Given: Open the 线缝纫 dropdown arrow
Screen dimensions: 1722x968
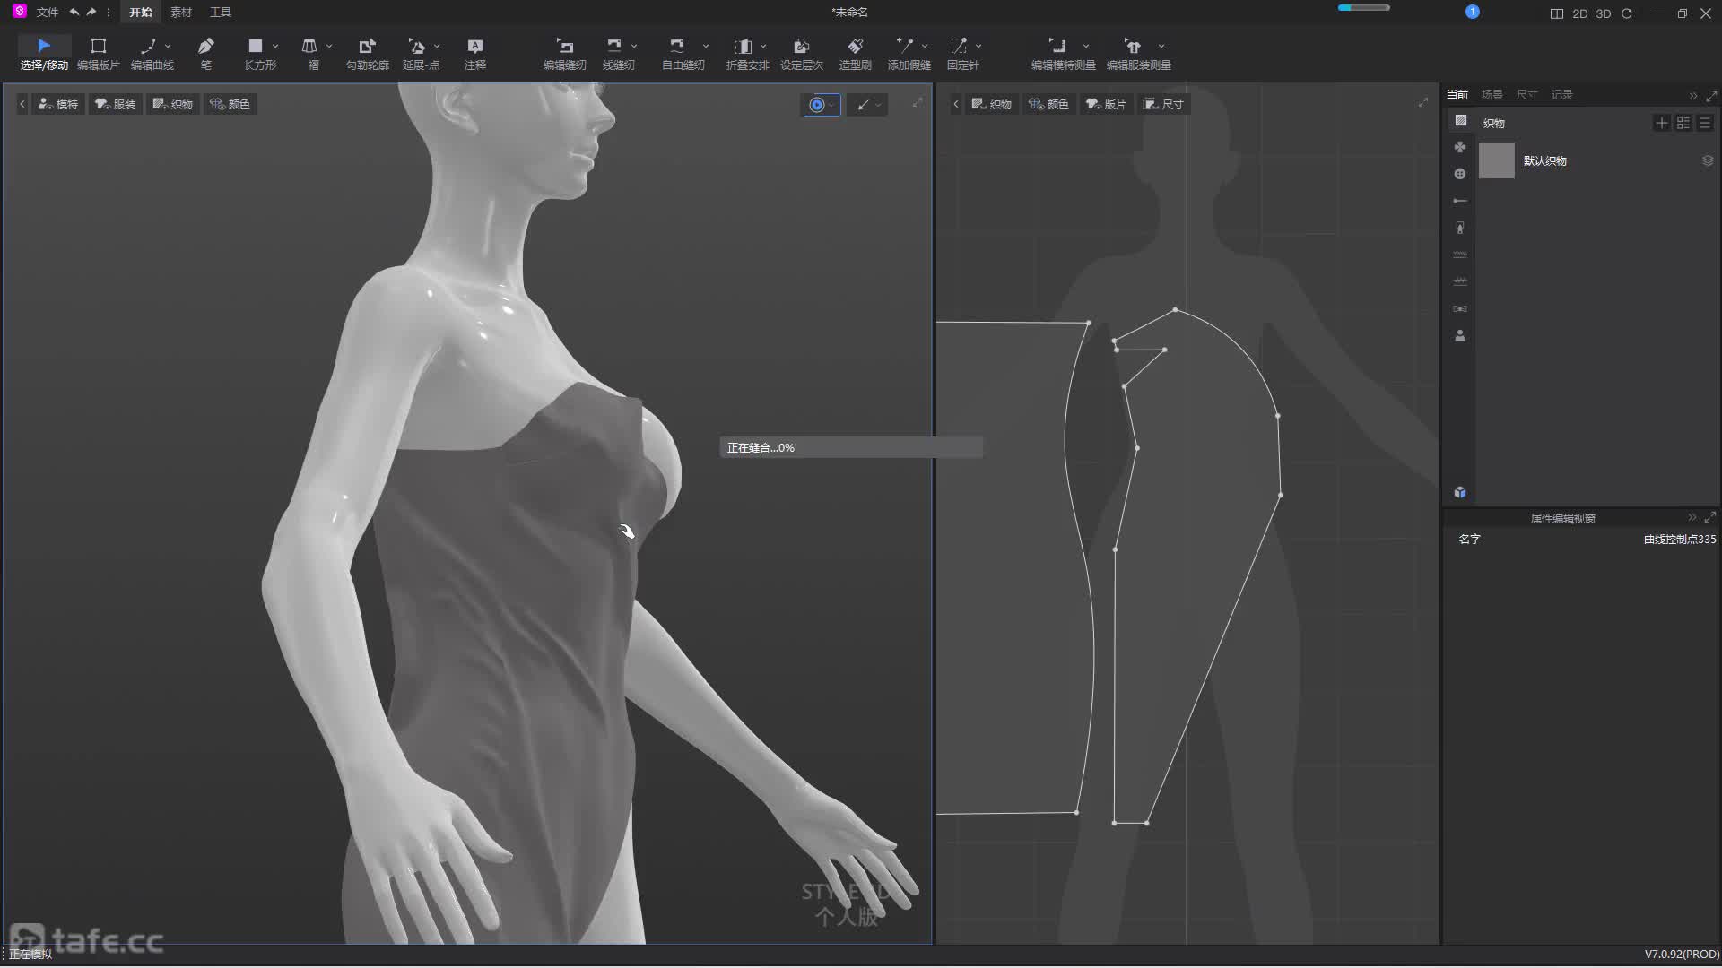Looking at the screenshot, I should click(x=634, y=46).
